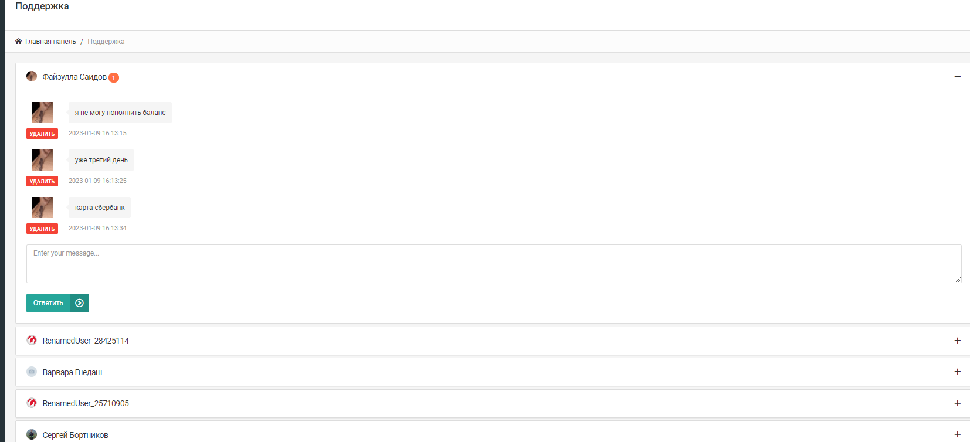The width and height of the screenshot is (970, 442).
Task: Click the arrow icon on Ответить button
Action: [79, 303]
